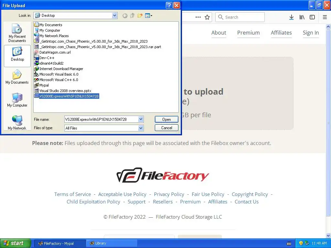Open Resellers footer link

click(x=163, y=201)
